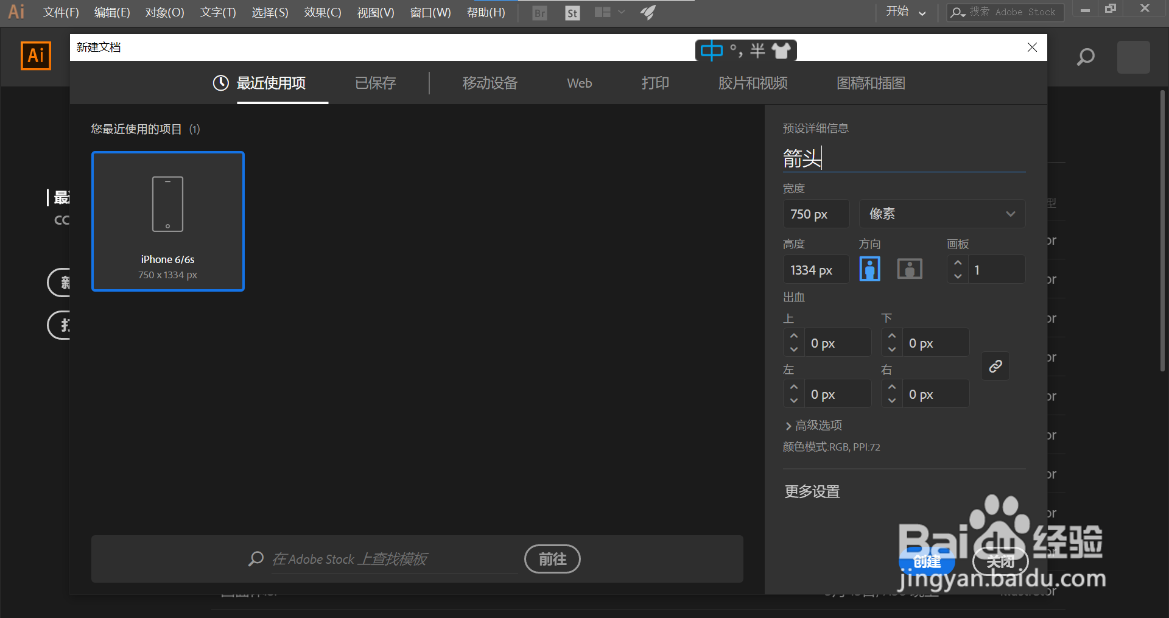This screenshot has height=618, width=1169.
Task: Open the Bridge (Br) icon in top bar
Action: coord(539,13)
